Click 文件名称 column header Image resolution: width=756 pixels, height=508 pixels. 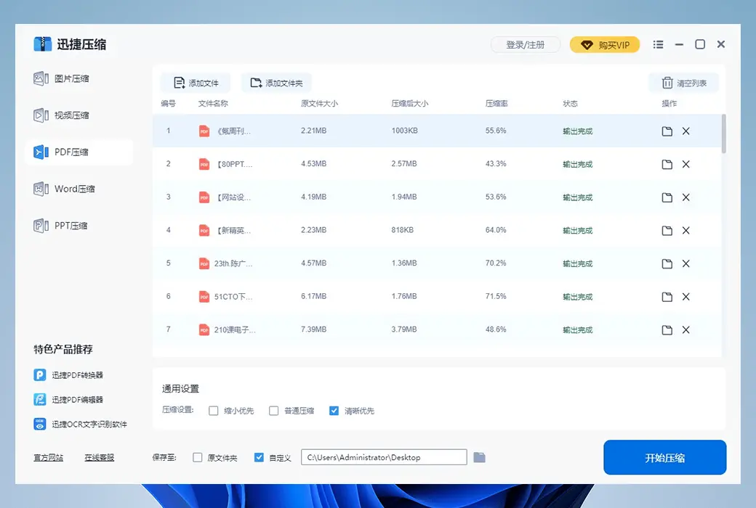tap(213, 104)
